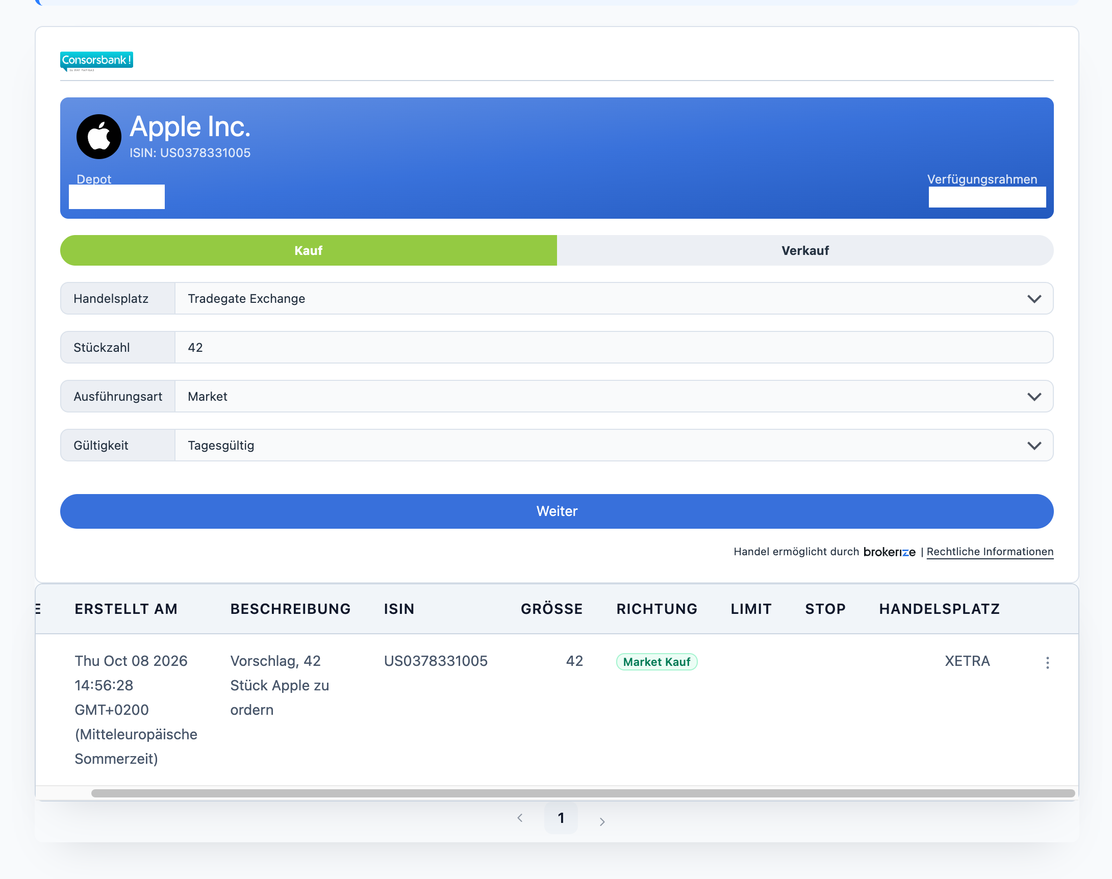Click the Depot label

tap(94, 179)
